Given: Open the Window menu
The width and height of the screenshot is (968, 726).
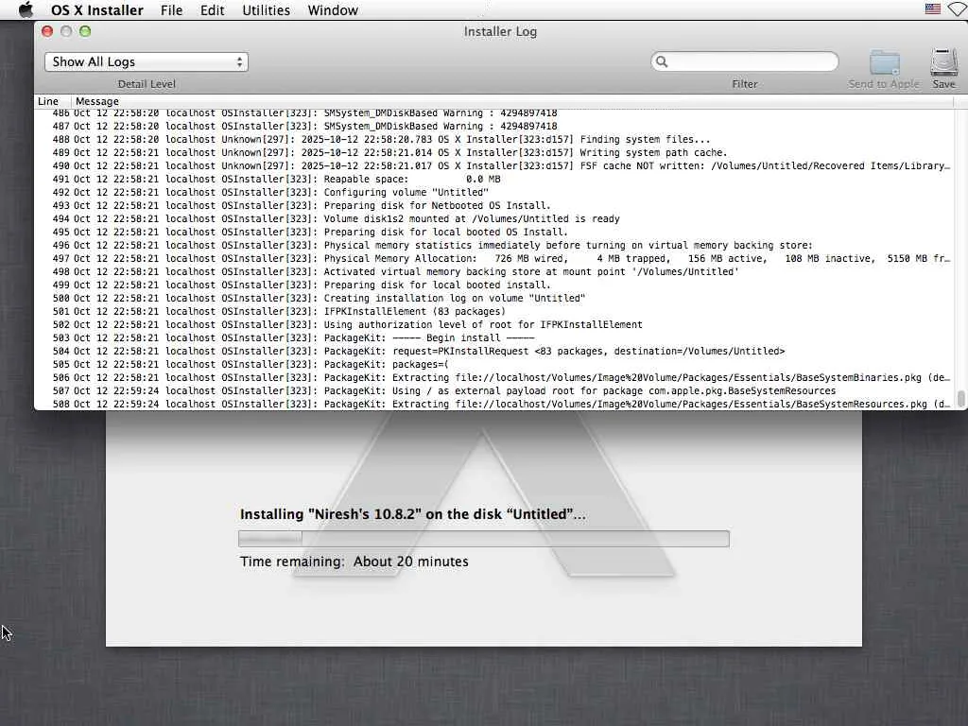Looking at the screenshot, I should pos(333,10).
